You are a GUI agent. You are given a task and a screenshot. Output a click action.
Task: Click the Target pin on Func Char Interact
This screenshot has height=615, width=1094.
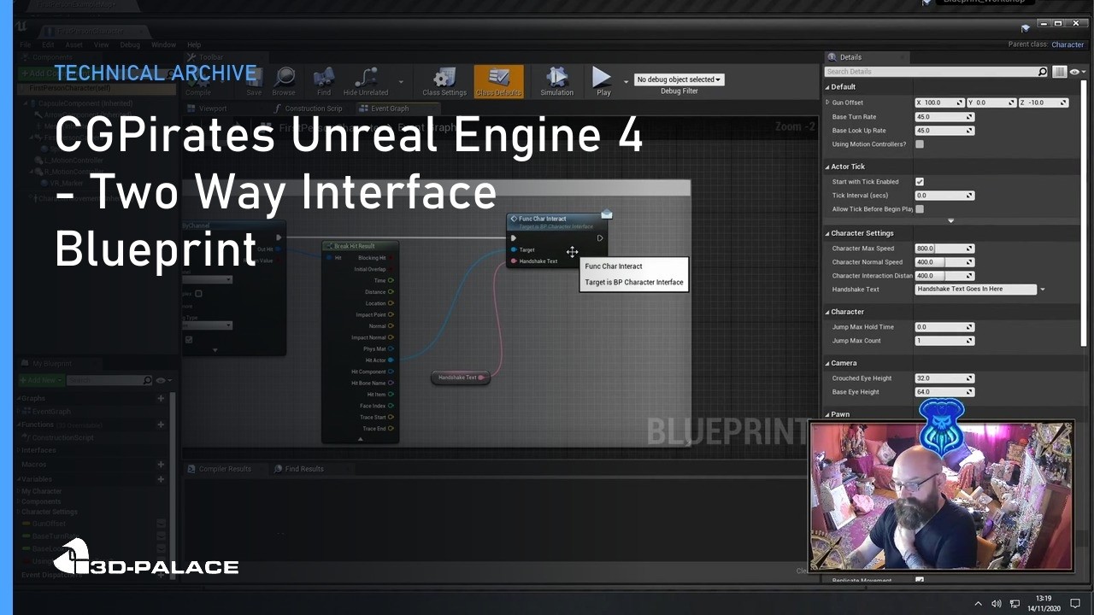point(514,249)
